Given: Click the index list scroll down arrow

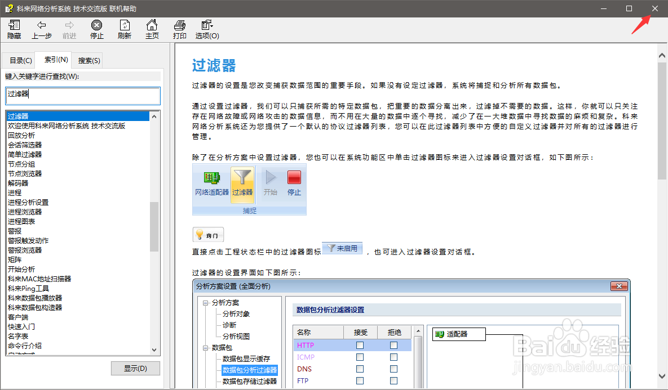Looking at the screenshot, I should (154, 350).
